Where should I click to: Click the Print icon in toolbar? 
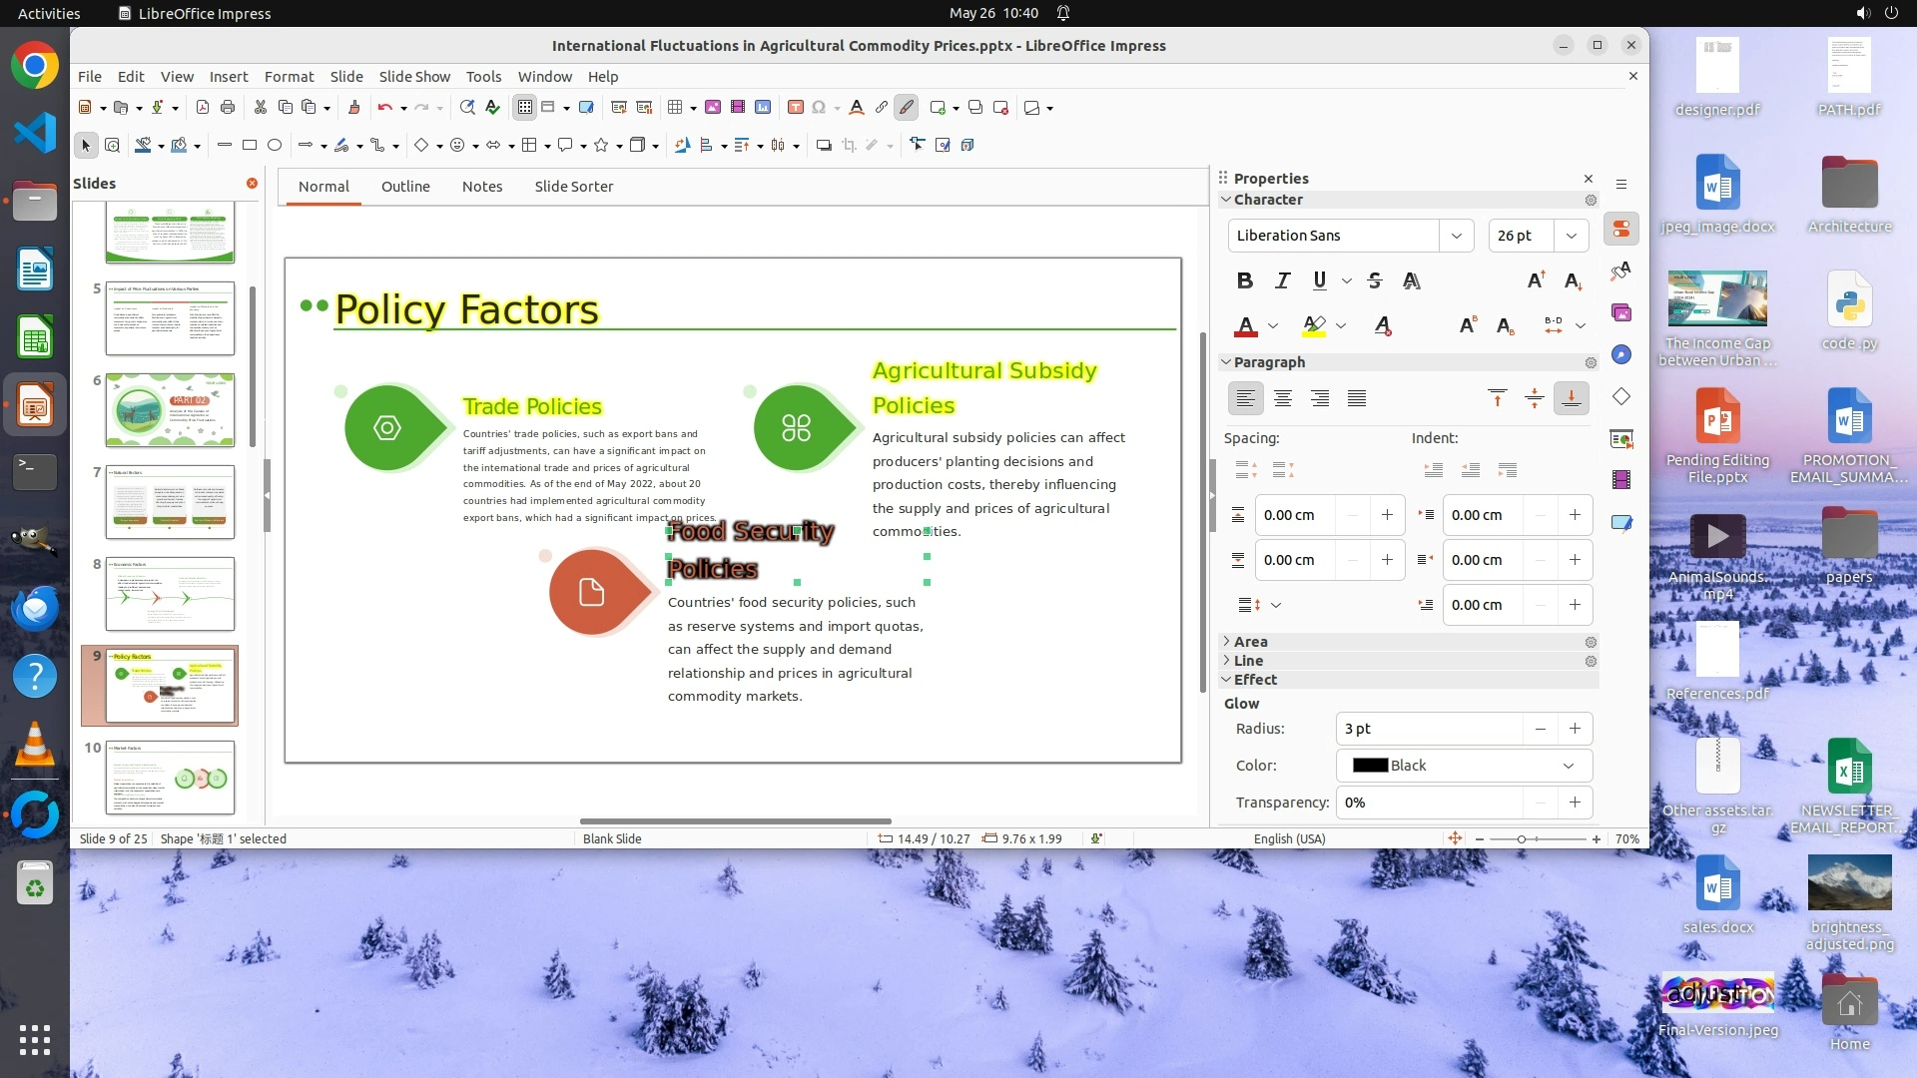tap(228, 108)
